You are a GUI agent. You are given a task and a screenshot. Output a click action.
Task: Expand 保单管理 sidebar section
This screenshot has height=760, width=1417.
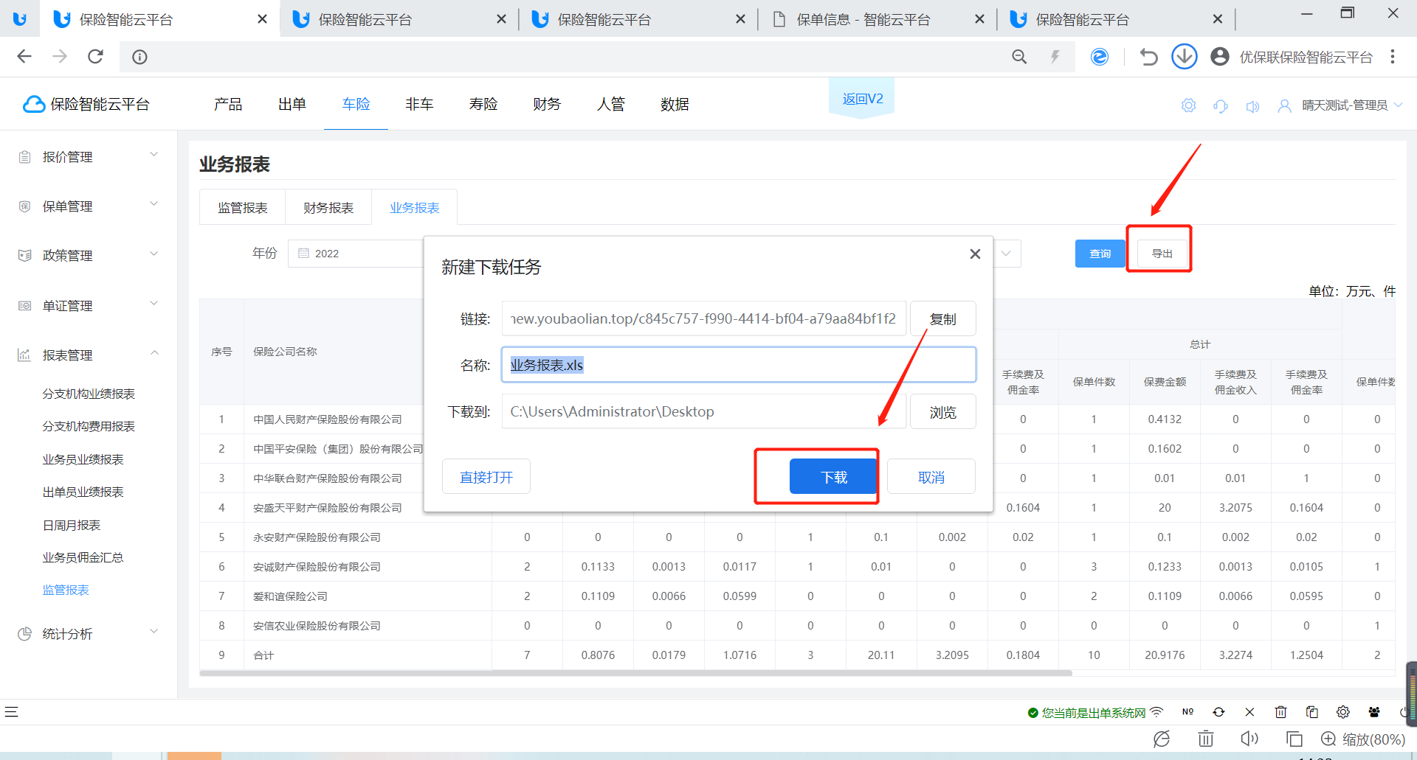pyautogui.click(x=89, y=206)
